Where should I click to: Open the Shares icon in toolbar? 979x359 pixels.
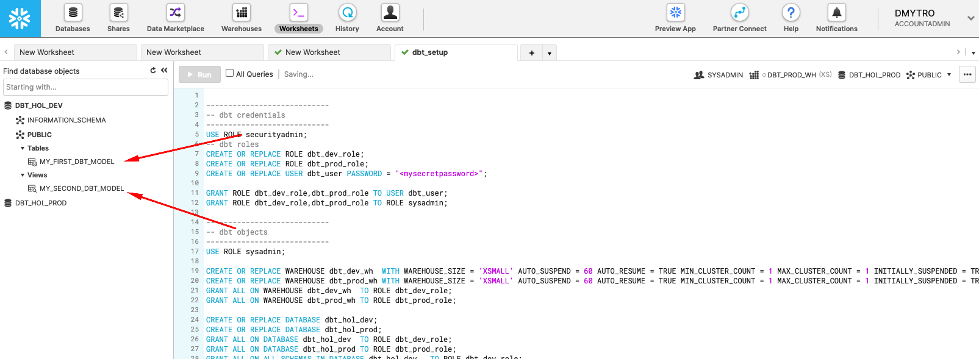coord(118,13)
